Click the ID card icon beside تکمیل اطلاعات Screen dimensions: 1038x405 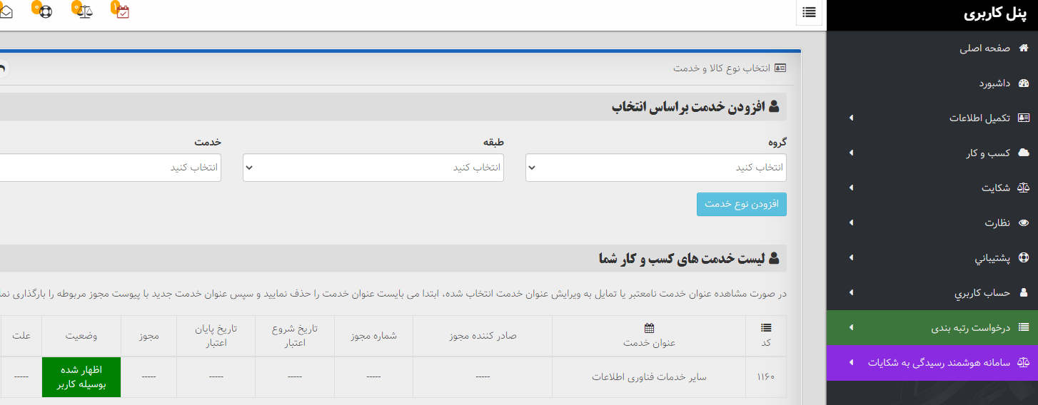tap(1024, 118)
